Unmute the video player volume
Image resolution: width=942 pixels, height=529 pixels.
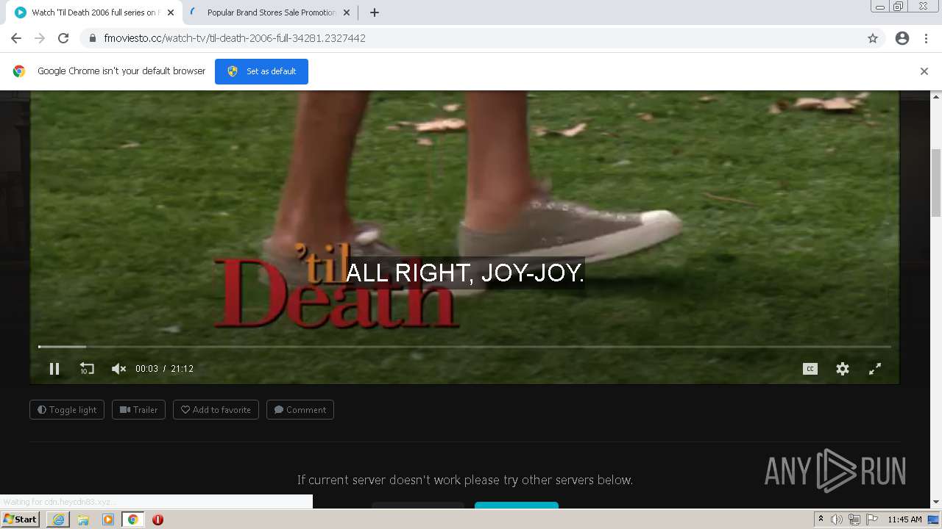118,369
